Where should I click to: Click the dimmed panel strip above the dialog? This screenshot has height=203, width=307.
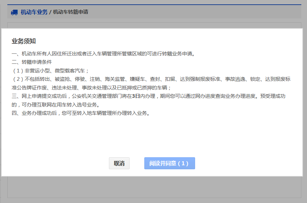click(154, 25)
